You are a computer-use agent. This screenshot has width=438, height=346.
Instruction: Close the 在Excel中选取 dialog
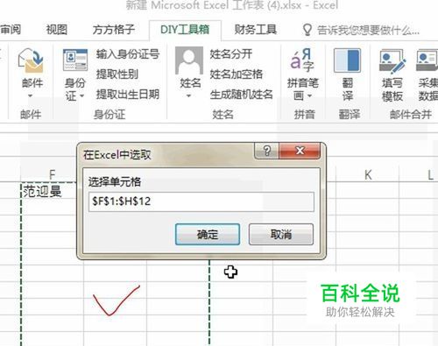click(x=300, y=151)
